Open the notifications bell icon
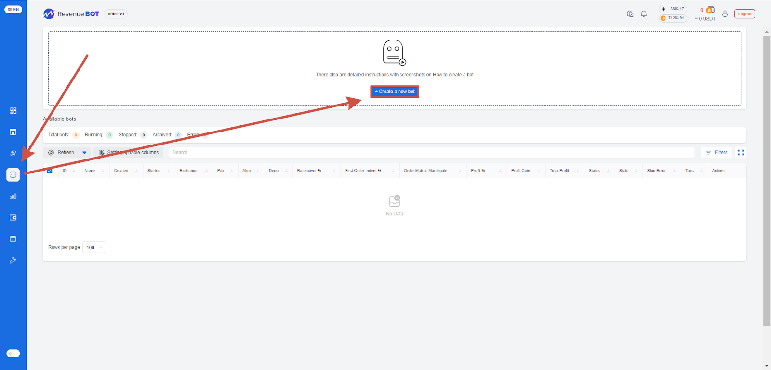Viewport: 771px width, 370px height. (x=644, y=14)
